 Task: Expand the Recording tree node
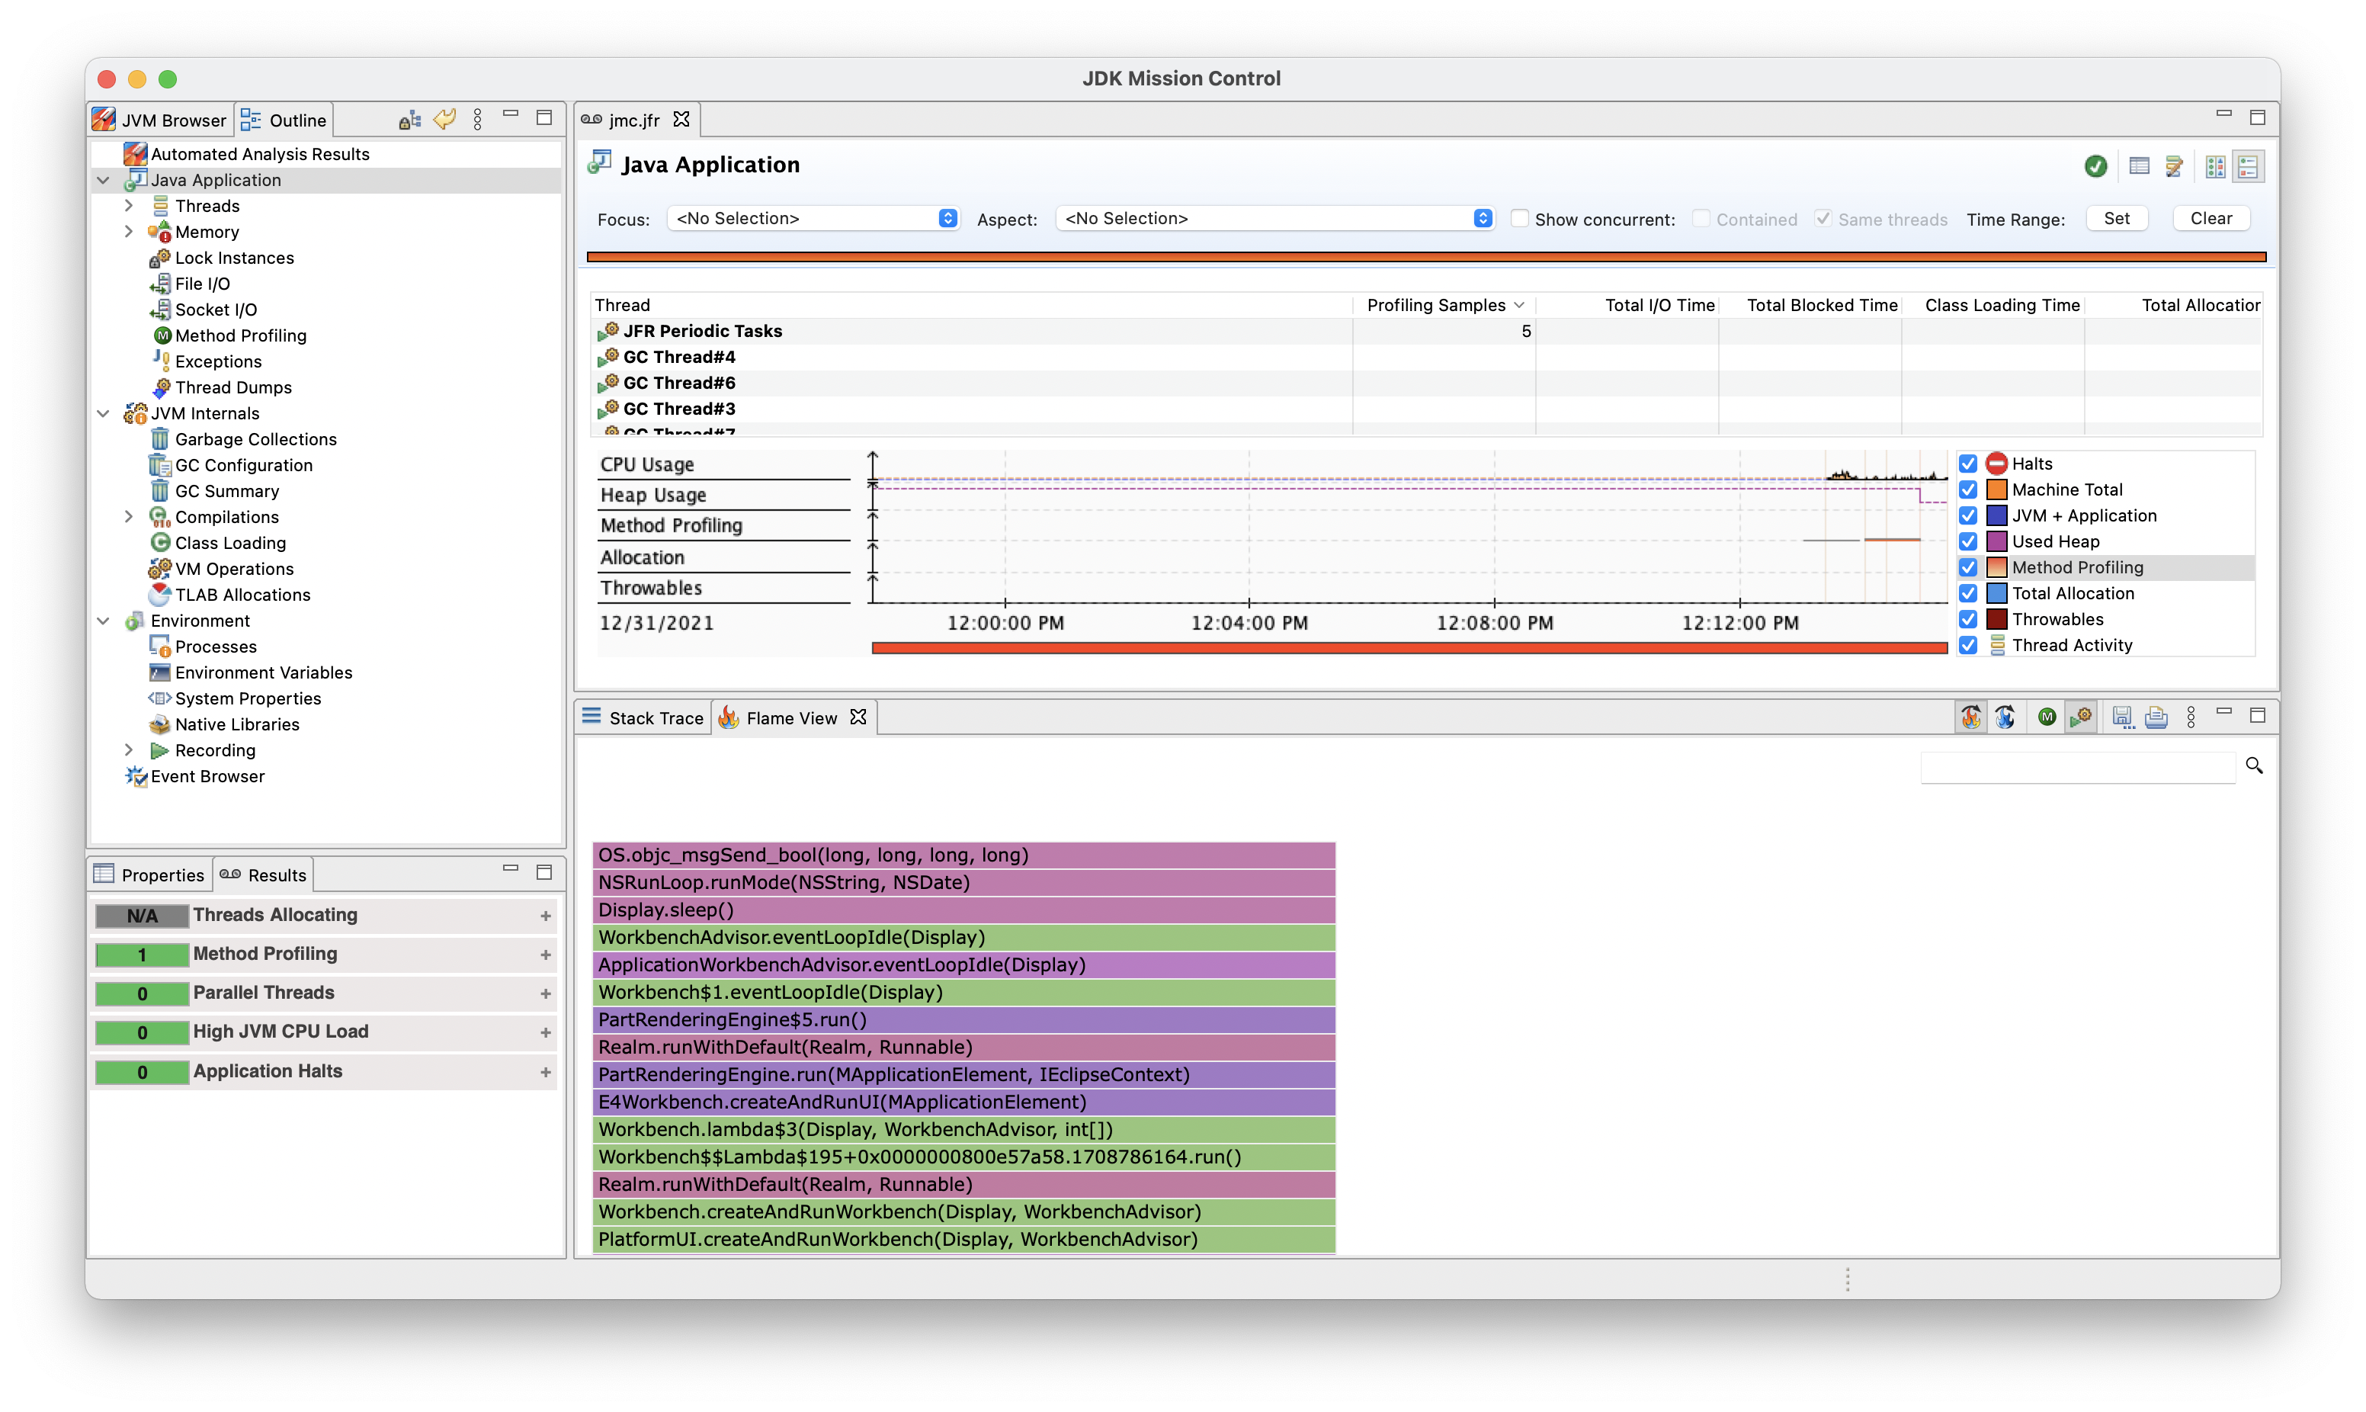pyautogui.click(x=128, y=751)
